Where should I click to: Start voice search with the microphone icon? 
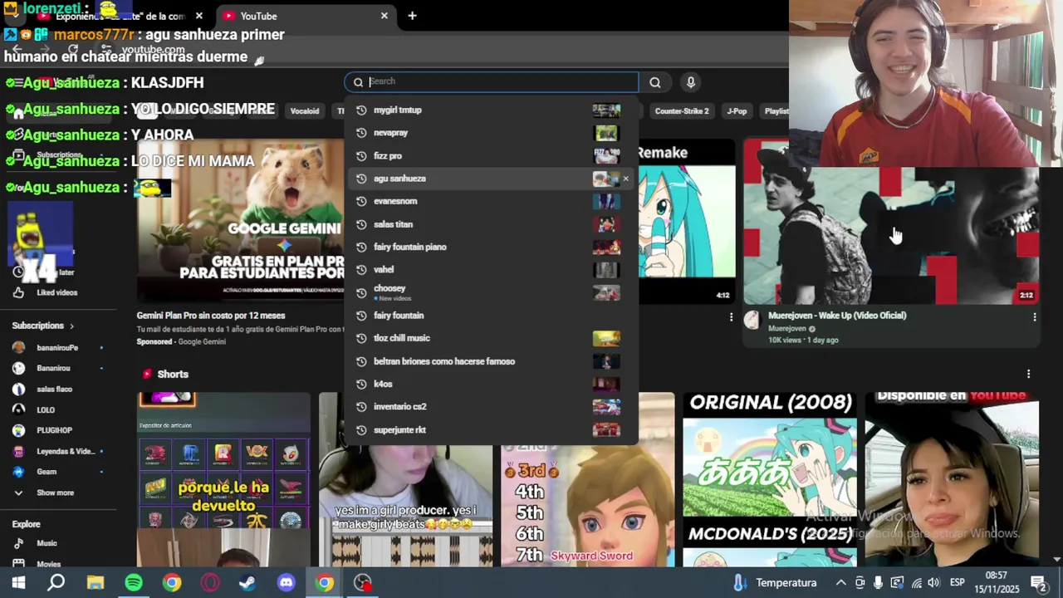tap(690, 82)
